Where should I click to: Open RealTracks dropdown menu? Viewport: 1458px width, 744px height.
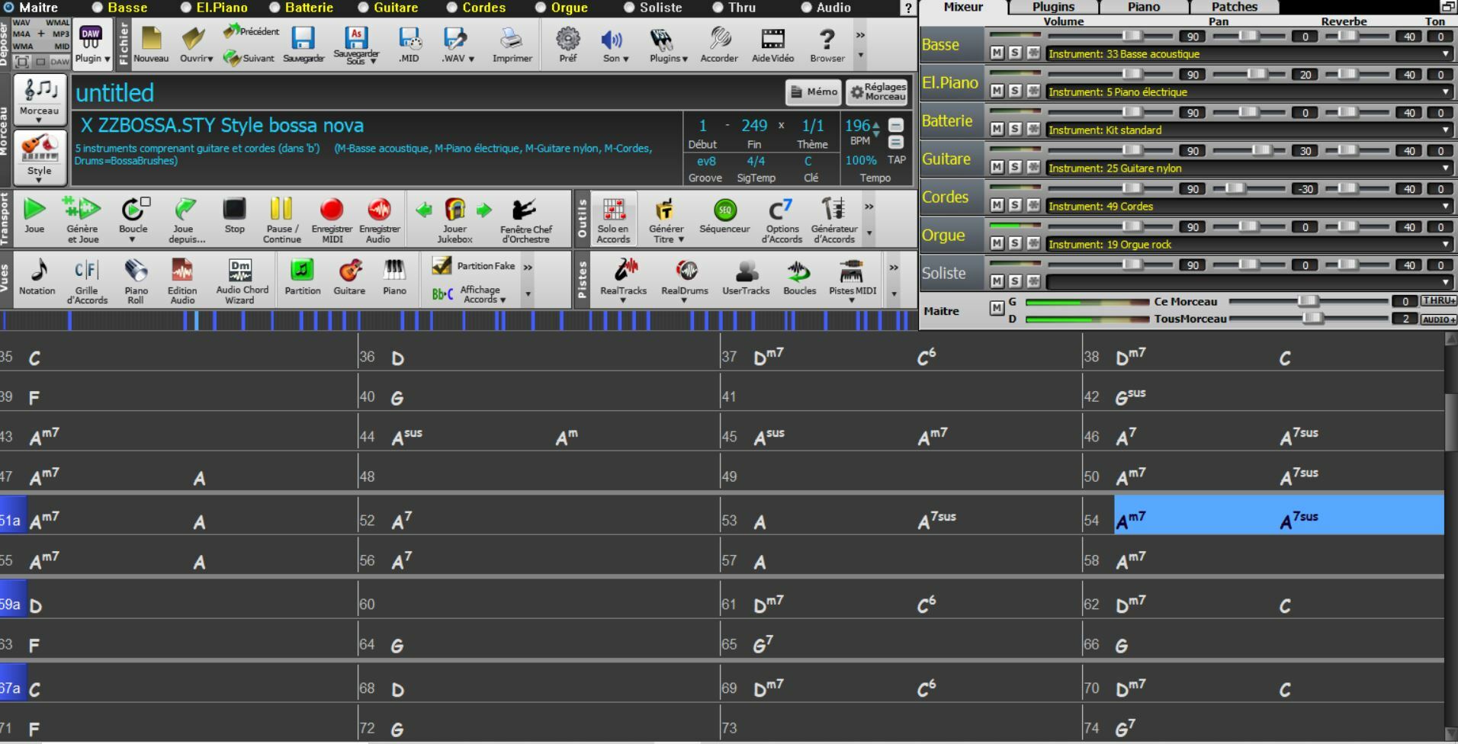623,301
